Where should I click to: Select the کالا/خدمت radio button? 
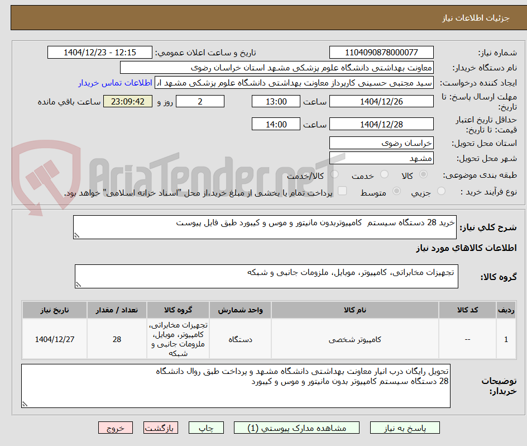coord(334,174)
